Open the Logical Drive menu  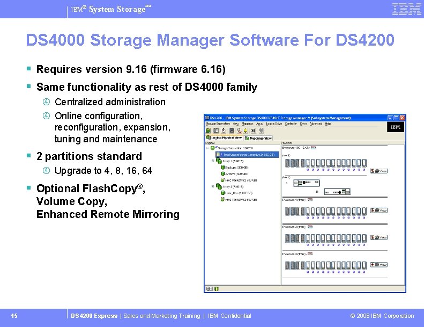pyautogui.click(x=274, y=124)
